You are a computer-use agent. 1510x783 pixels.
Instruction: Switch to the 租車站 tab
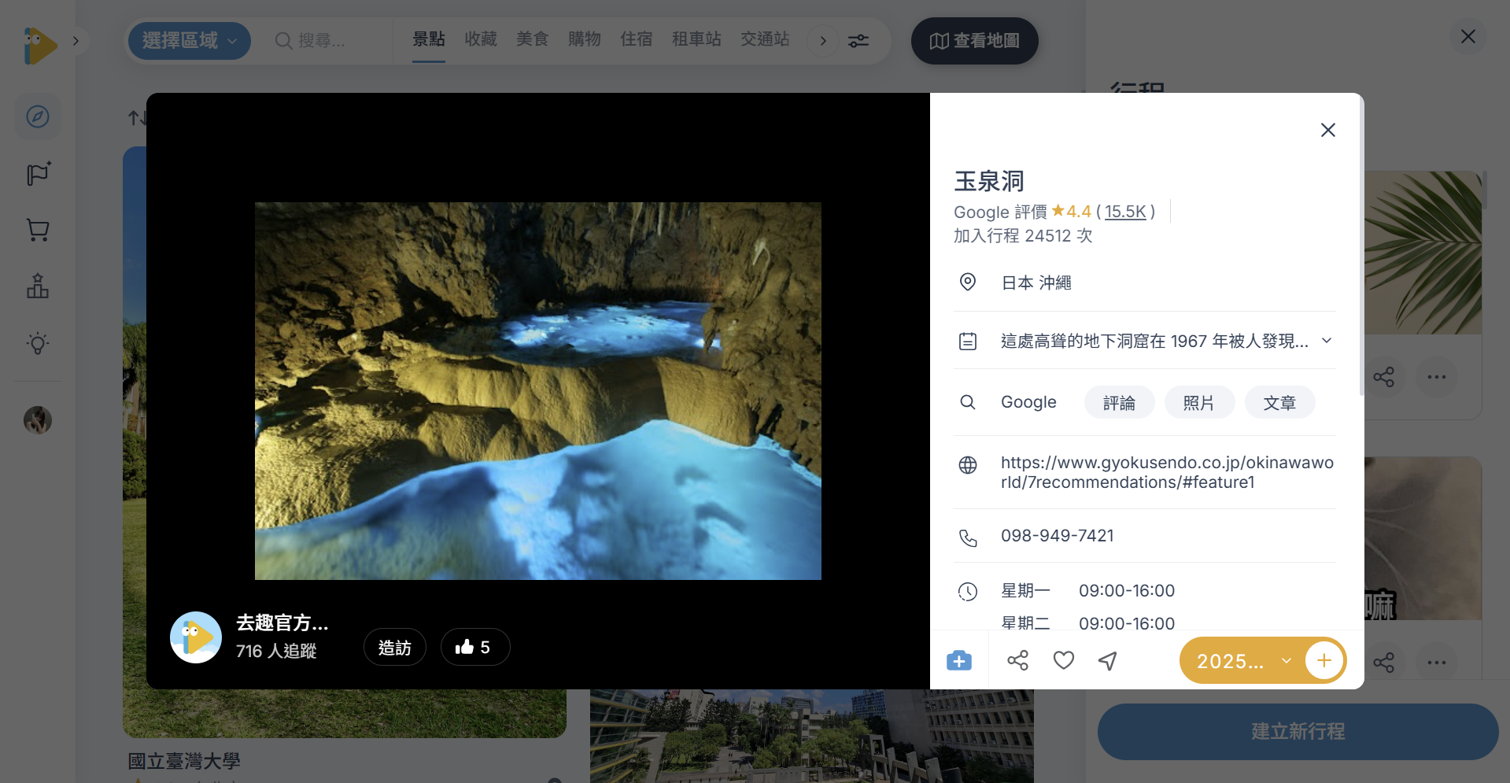tap(696, 39)
